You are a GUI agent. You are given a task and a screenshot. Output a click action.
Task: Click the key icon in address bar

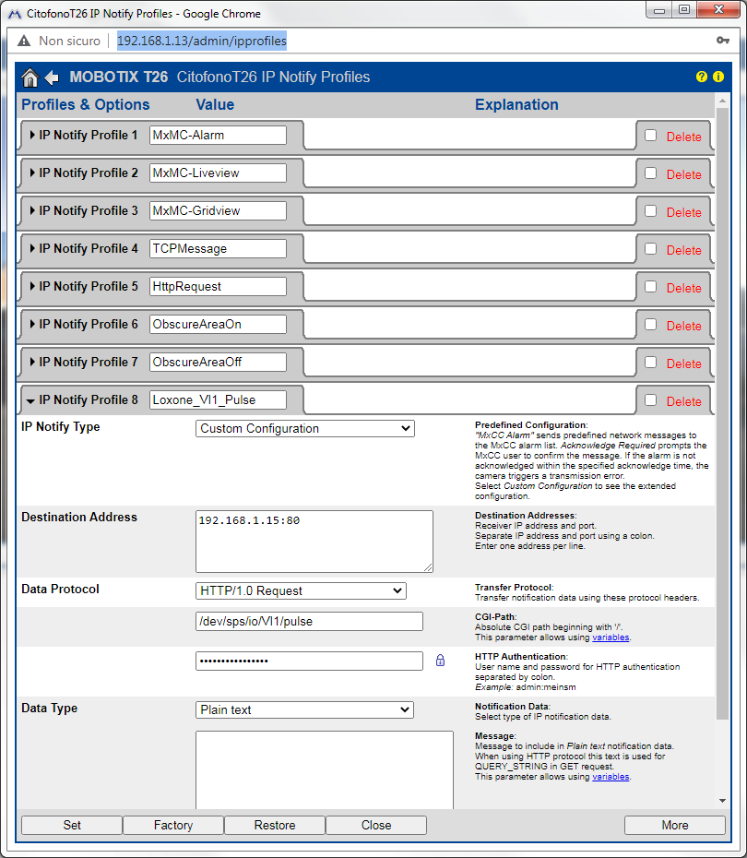click(x=723, y=41)
